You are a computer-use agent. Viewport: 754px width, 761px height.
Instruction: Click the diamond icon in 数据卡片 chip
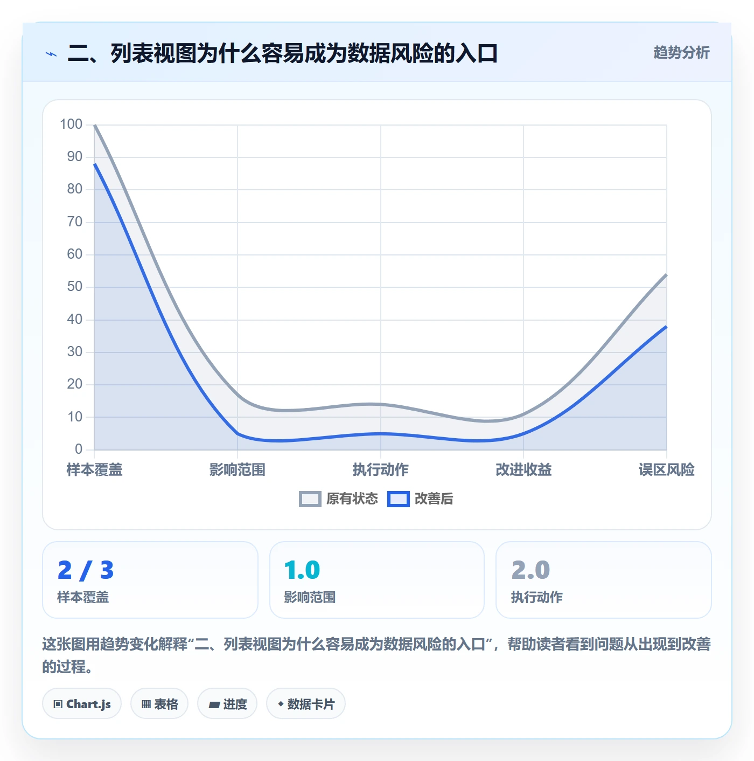[281, 704]
